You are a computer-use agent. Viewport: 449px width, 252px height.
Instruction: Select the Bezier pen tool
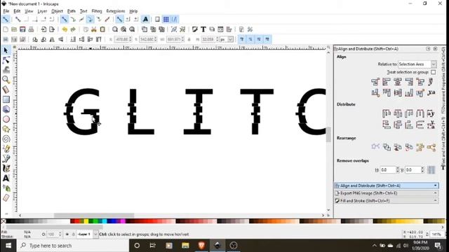point(6,158)
